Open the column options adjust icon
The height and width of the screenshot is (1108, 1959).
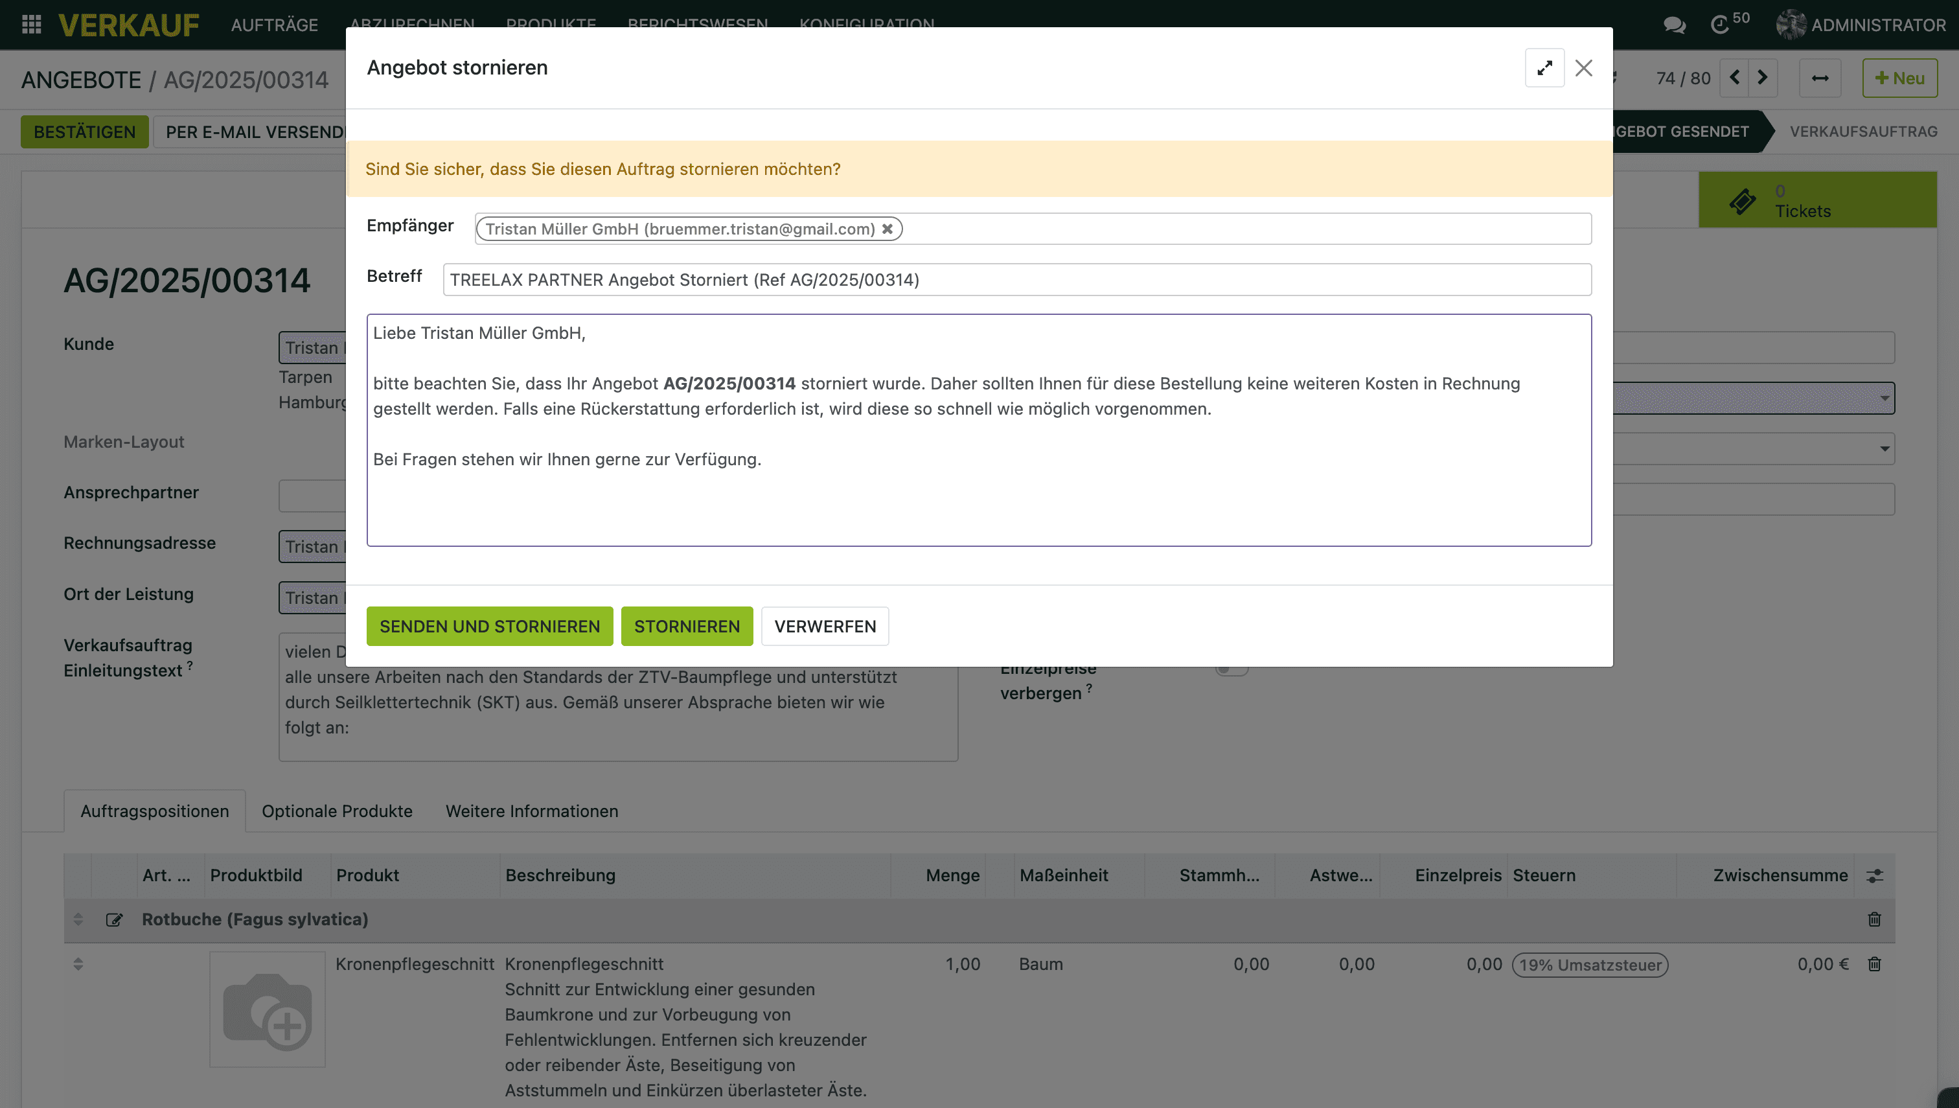pyautogui.click(x=1873, y=876)
